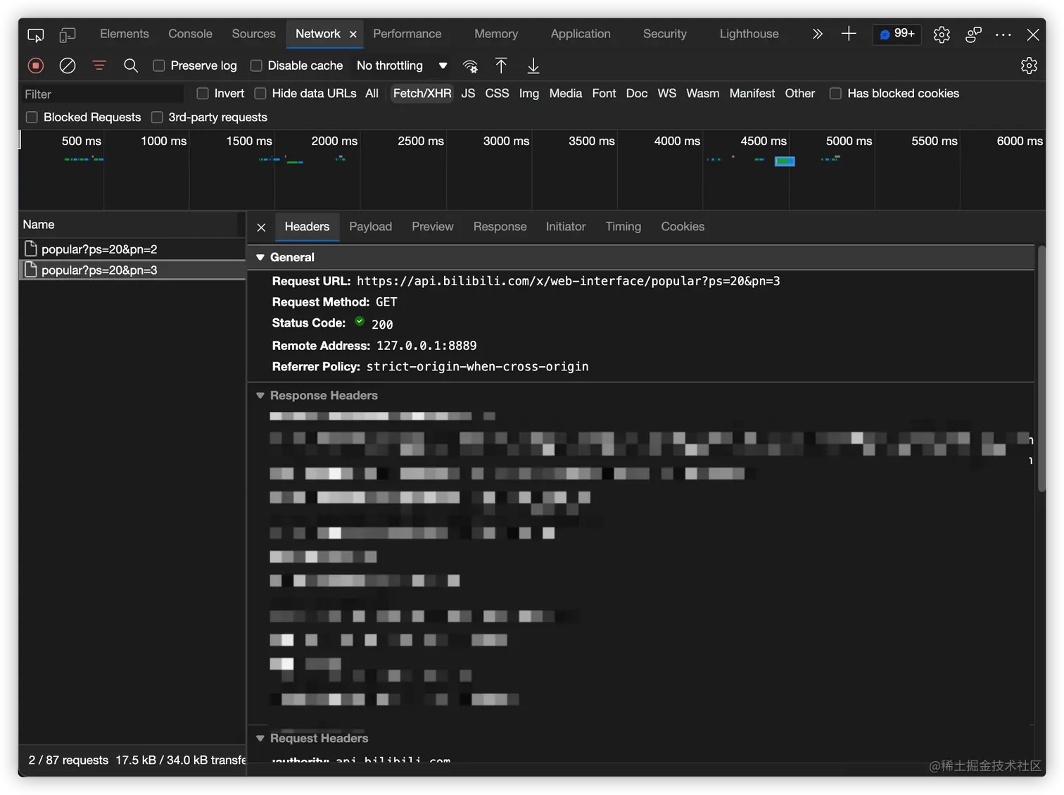The width and height of the screenshot is (1064, 795).
Task: Open the feedback people icon
Action: pos(973,35)
